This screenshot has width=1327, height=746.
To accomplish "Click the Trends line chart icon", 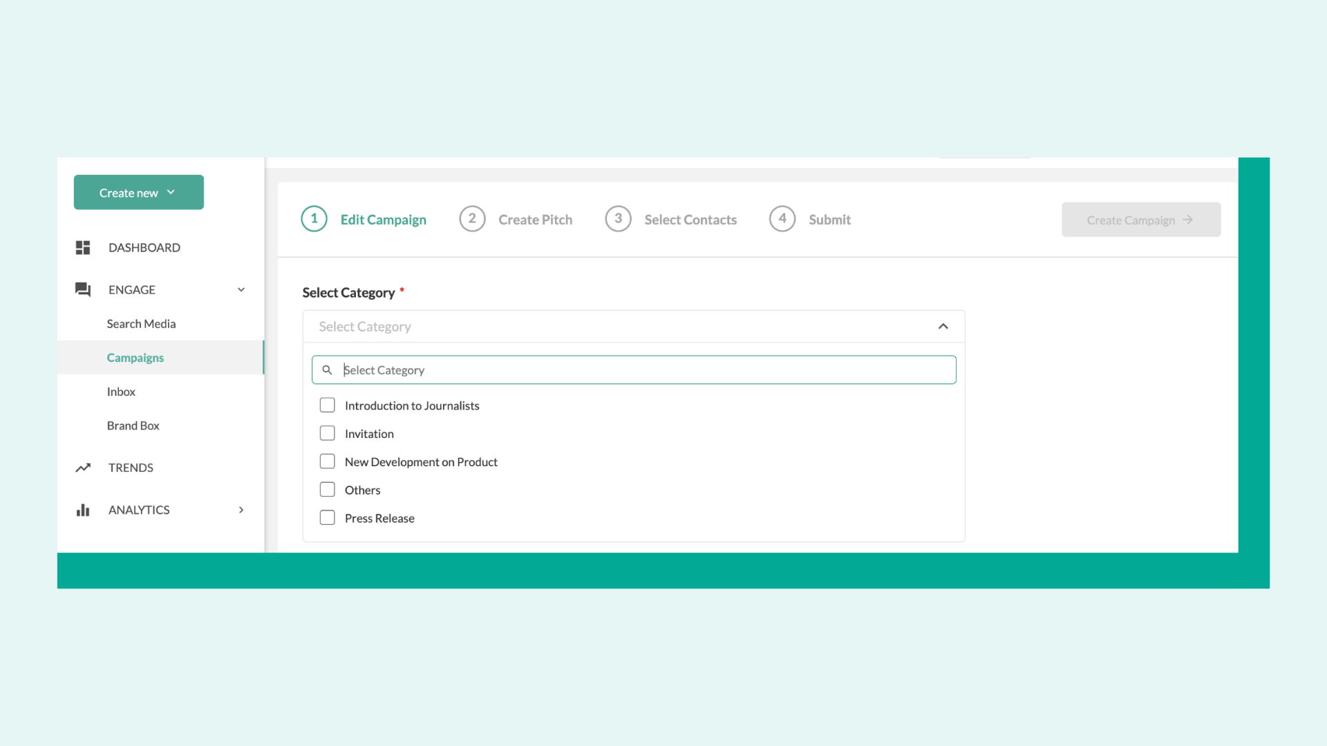I will [83, 468].
